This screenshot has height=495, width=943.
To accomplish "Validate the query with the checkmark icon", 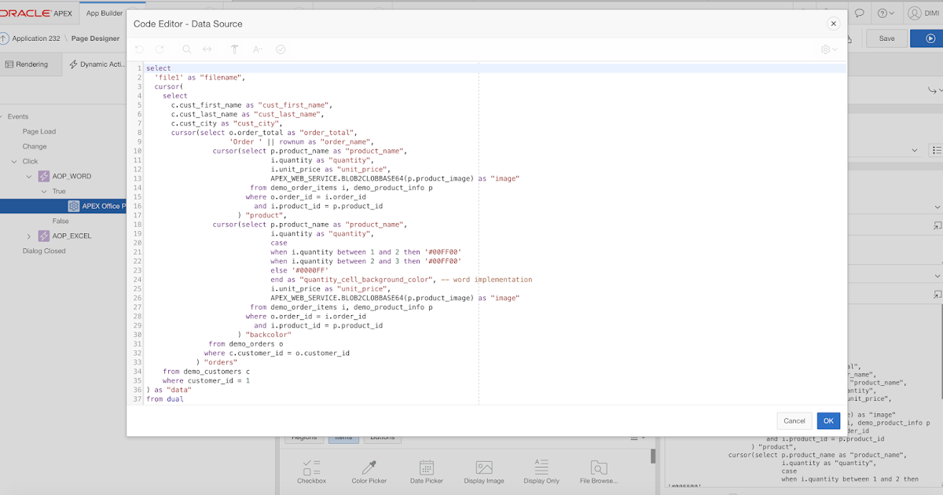I will 281,49.
